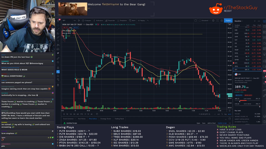
Task: Toggle percent scale option
Action: 222,114
